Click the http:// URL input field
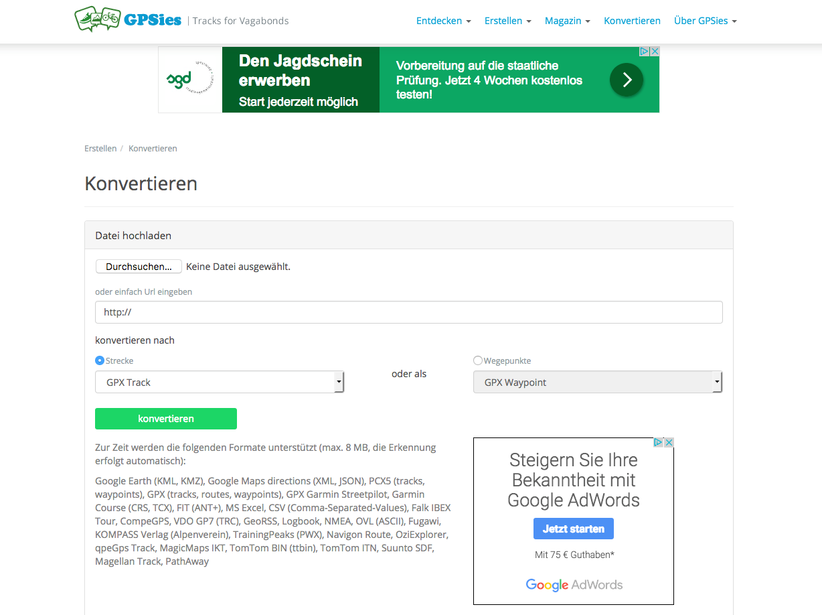Screen dimensions: 822x615 408,312
